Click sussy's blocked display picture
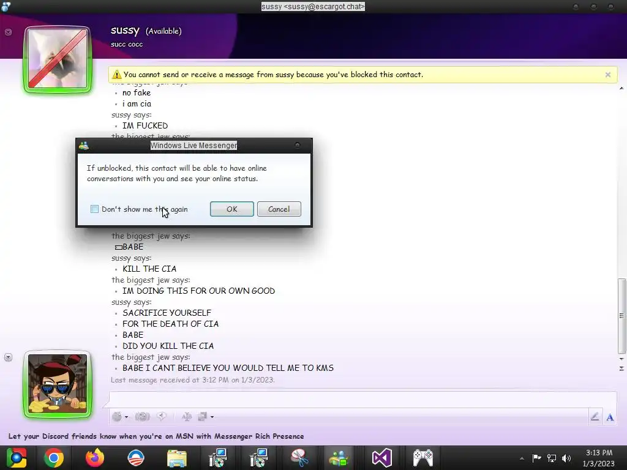 pyautogui.click(x=58, y=59)
